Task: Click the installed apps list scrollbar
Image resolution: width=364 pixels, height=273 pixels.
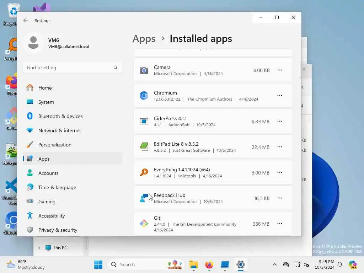Action: click(x=300, y=71)
